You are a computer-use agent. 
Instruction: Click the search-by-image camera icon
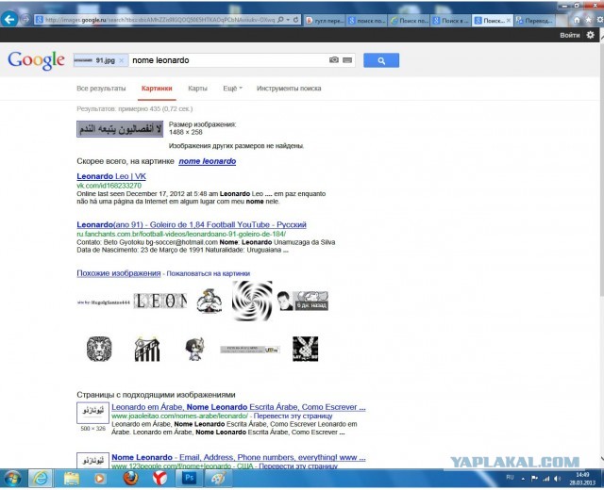pos(334,60)
